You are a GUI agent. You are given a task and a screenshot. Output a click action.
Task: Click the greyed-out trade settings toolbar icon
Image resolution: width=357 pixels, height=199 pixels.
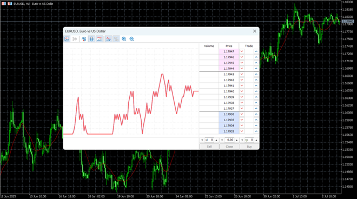pyautogui.click(x=75, y=39)
